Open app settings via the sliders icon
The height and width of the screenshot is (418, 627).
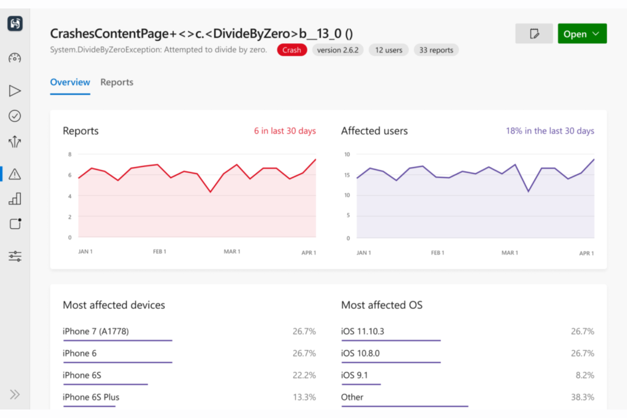pos(14,256)
